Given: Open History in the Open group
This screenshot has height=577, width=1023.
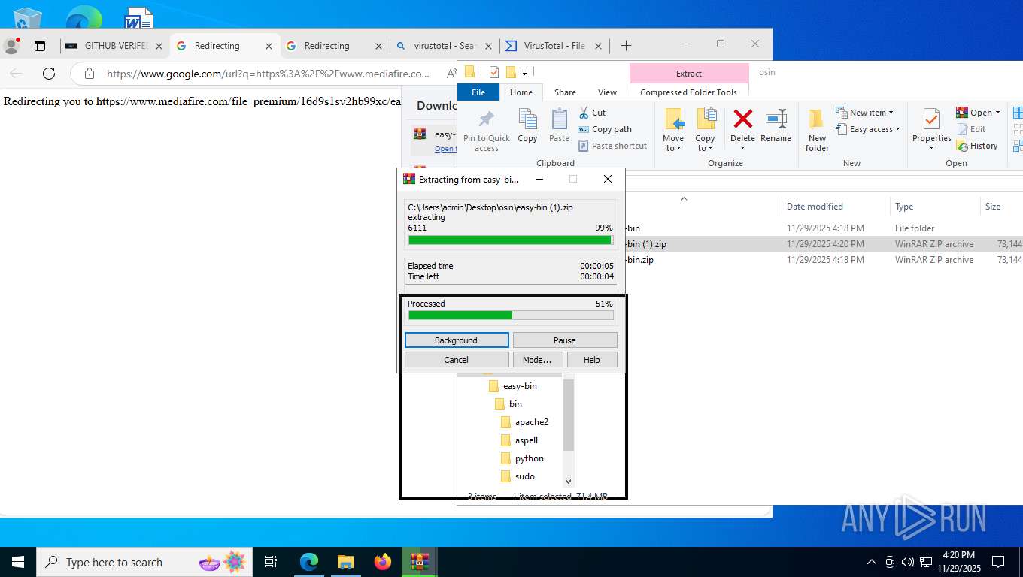Looking at the screenshot, I should tap(977, 146).
